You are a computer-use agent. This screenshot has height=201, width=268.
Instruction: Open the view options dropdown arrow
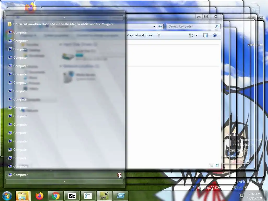coord(197,35)
